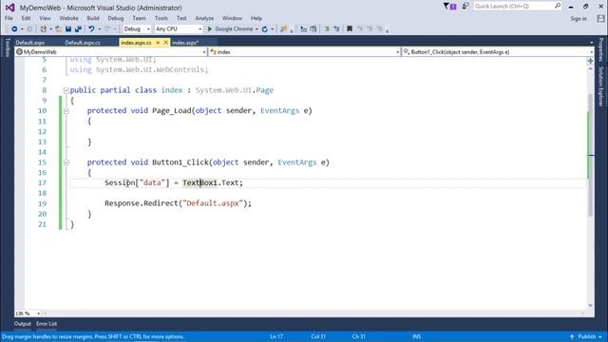Click the green Start play icon
This screenshot has width=608, height=342.
[210, 29]
